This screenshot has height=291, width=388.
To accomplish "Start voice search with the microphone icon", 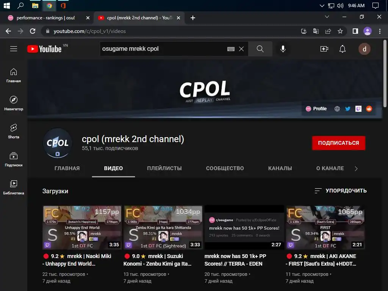I will click(283, 49).
